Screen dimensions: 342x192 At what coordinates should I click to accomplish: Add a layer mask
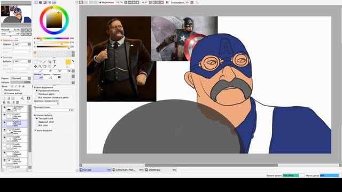coord(28,98)
